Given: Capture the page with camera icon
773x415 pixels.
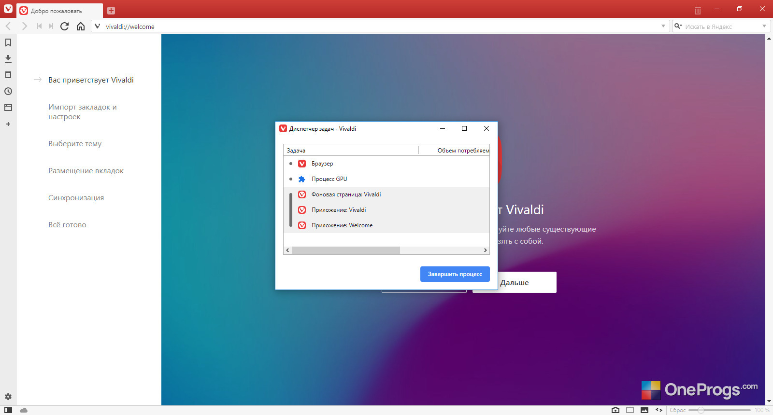Looking at the screenshot, I should pyautogui.click(x=616, y=410).
